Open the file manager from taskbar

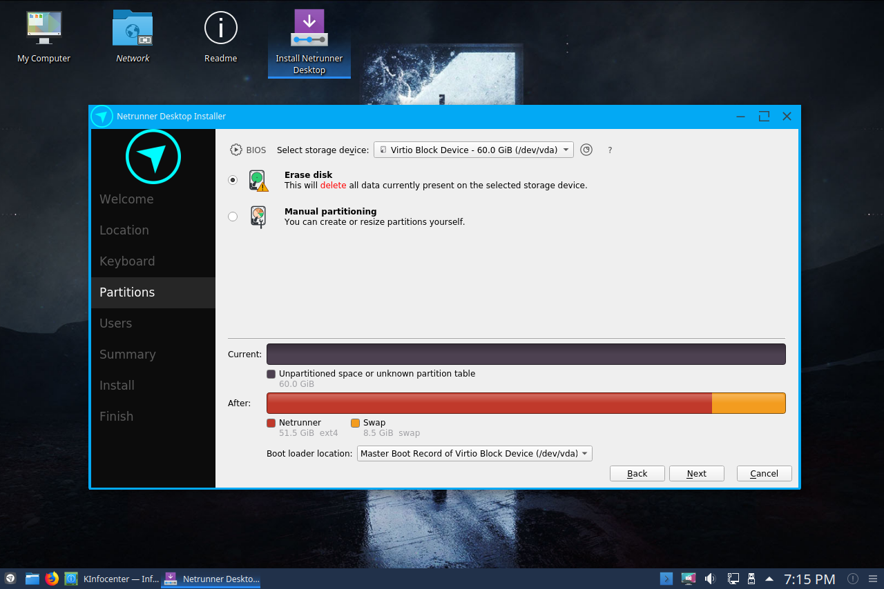click(x=32, y=579)
